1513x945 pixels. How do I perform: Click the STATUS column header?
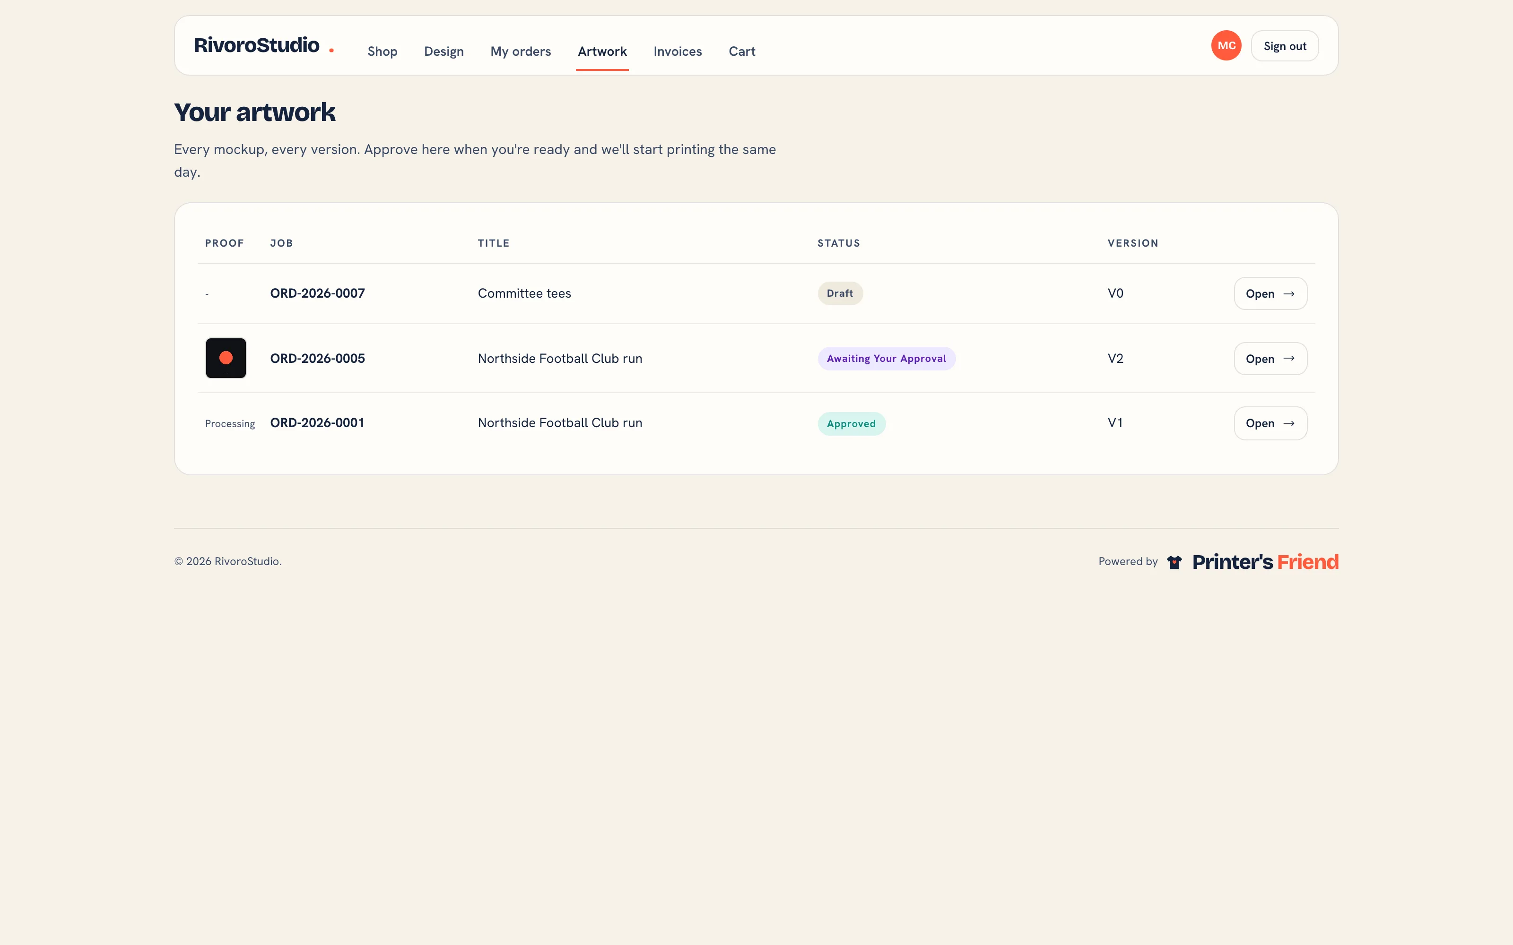click(x=839, y=243)
